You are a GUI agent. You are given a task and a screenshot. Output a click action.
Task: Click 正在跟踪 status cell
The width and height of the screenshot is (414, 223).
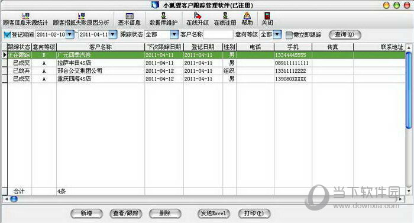click(x=19, y=55)
